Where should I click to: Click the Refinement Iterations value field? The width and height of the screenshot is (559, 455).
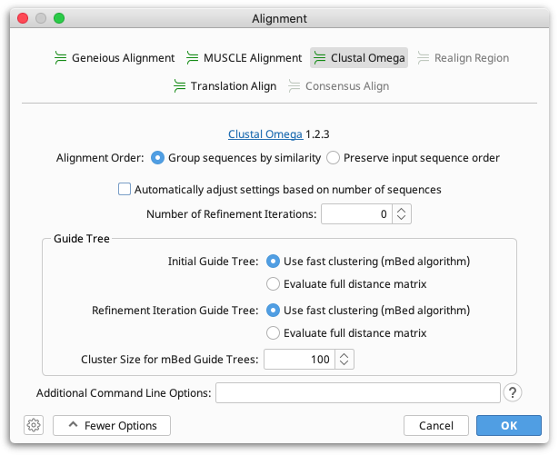point(356,214)
